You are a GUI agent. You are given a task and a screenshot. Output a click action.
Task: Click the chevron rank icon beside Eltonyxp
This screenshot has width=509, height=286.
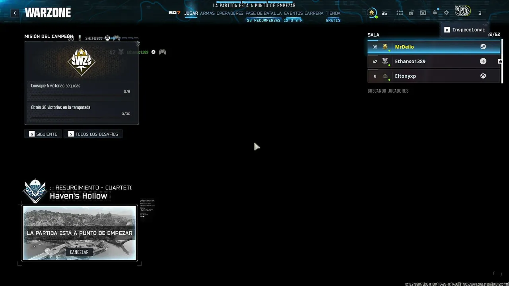385,76
